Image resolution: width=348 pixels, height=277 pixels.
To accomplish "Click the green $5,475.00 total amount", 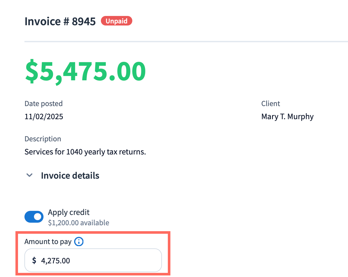I will (85, 71).
